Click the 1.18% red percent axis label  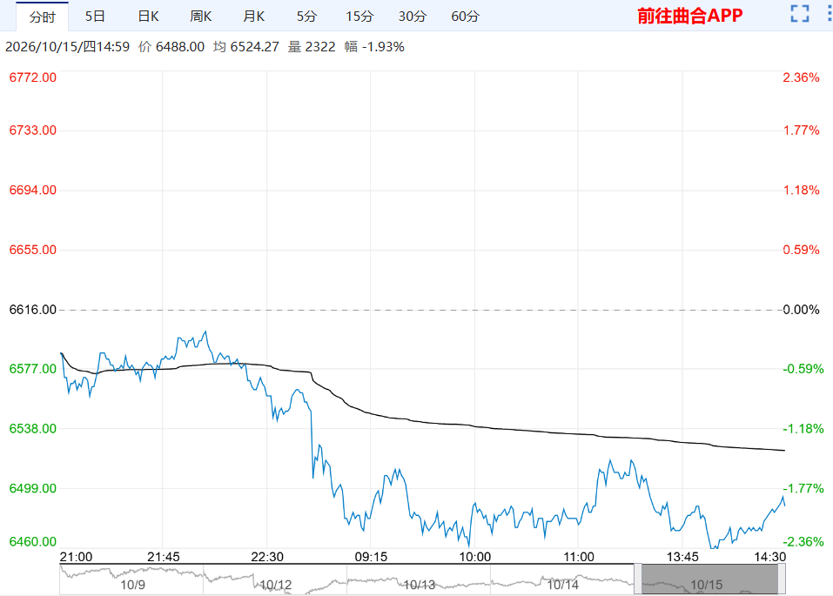coord(801,191)
